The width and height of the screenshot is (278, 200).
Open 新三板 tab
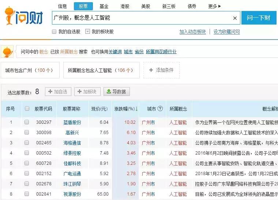click(x=169, y=6)
